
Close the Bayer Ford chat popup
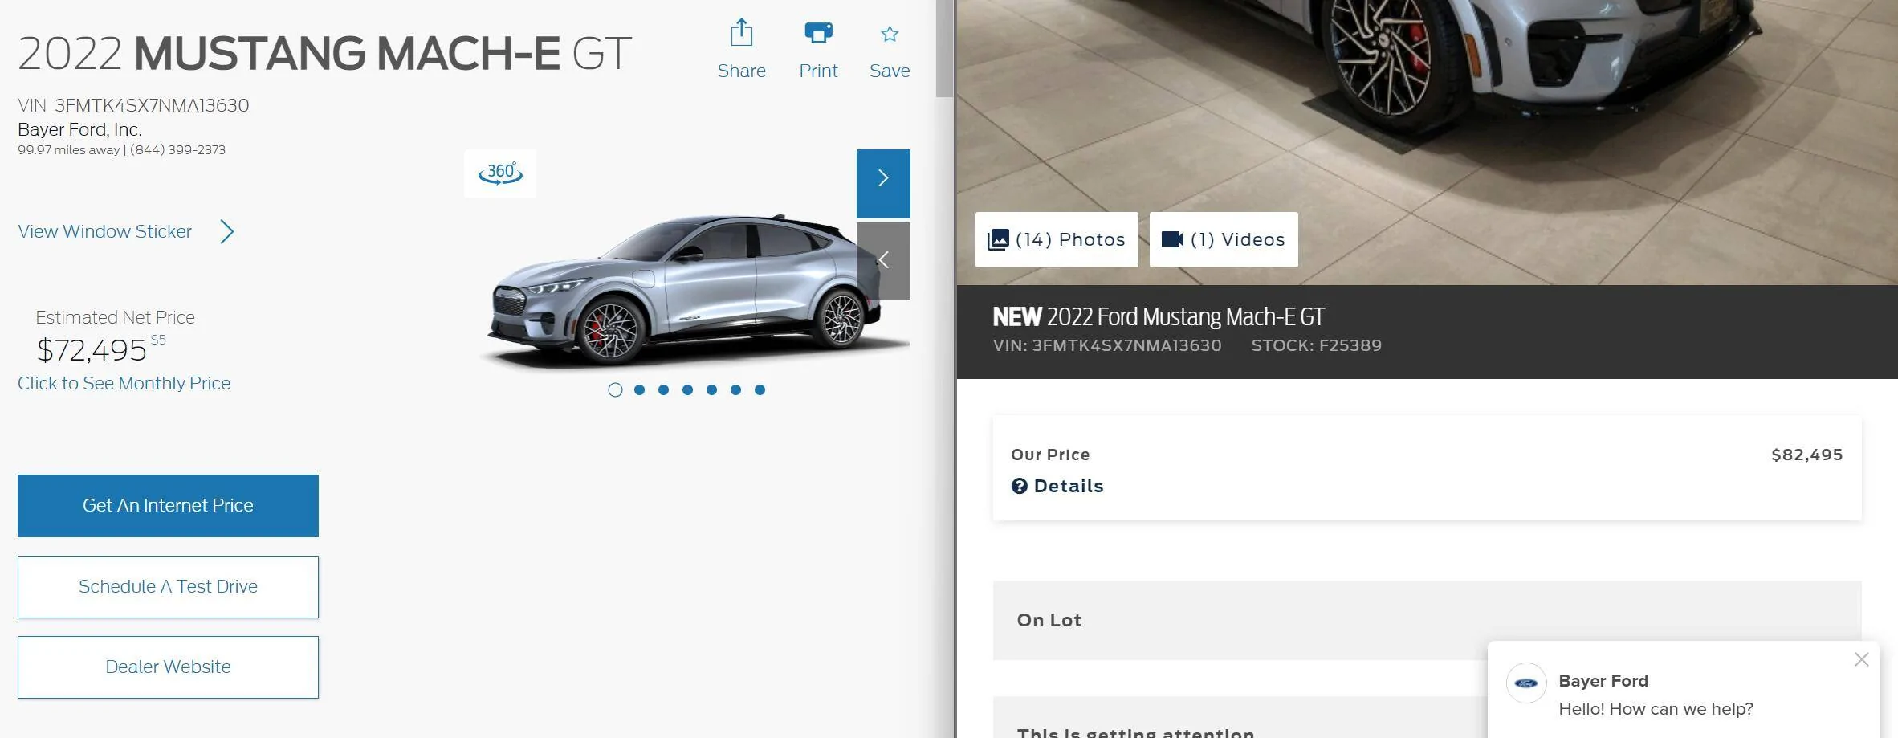[x=1862, y=659]
